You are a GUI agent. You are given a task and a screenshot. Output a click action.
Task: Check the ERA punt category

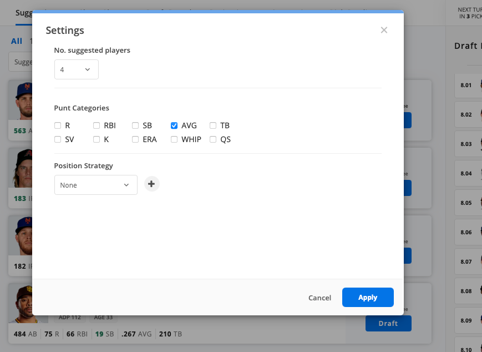[135, 139]
